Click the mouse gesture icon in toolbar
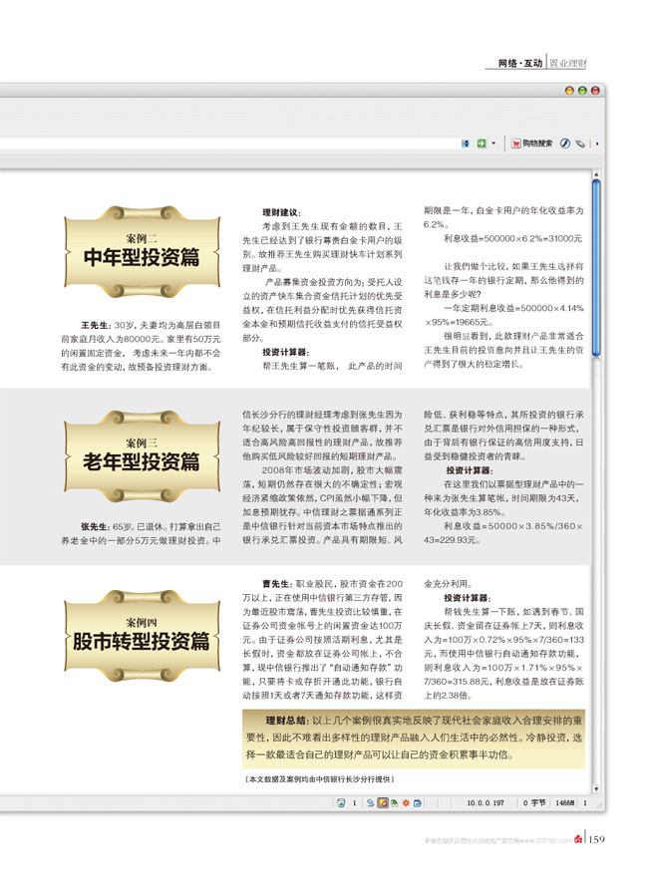The height and width of the screenshot is (885, 648). 579,144
